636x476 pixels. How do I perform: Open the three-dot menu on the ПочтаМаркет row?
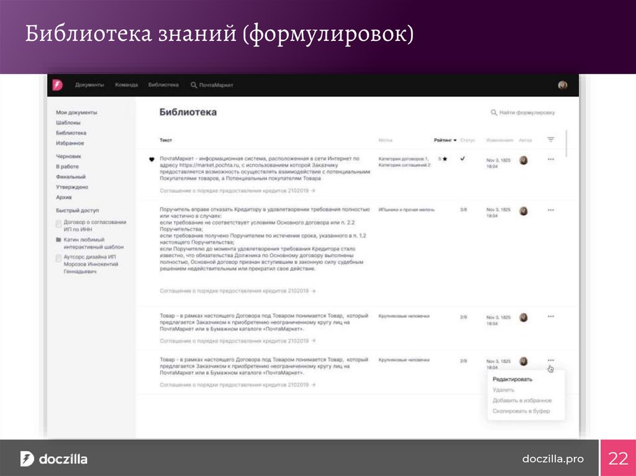pyautogui.click(x=551, y=159)
